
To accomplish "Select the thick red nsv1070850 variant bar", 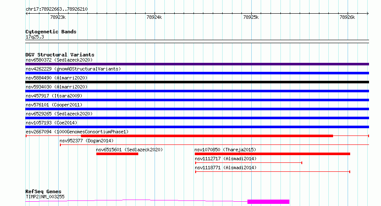I will (x=272, y=154).
